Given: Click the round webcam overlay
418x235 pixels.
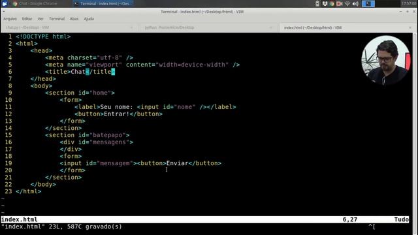Looking at the screenshot, I should (x=385, y=60).
